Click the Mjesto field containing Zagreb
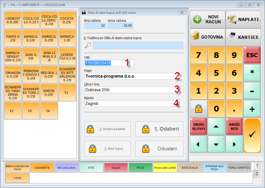 click(134, 104)
